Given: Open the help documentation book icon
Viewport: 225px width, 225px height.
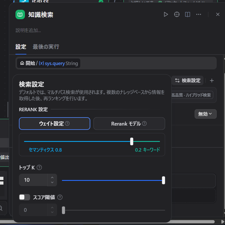Looking at the screenshot, I should coord(187,15).
